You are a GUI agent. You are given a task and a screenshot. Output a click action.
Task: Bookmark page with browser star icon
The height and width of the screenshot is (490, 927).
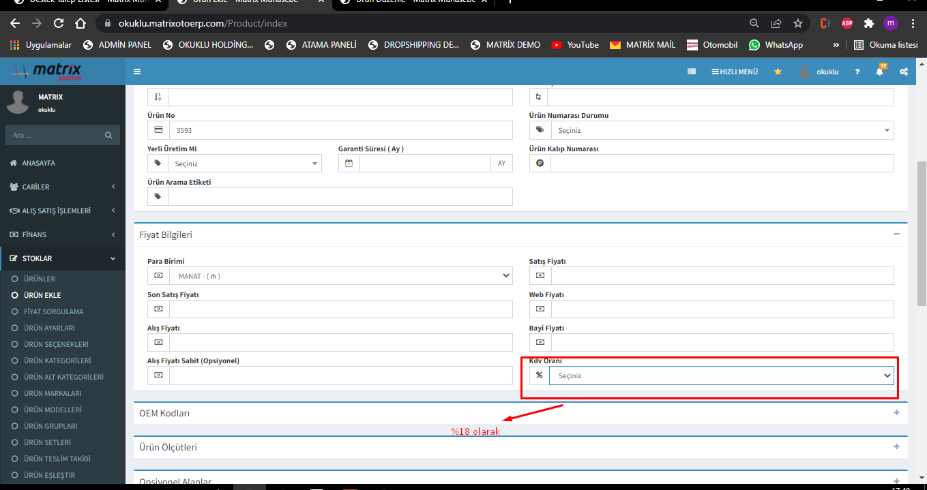798,23
